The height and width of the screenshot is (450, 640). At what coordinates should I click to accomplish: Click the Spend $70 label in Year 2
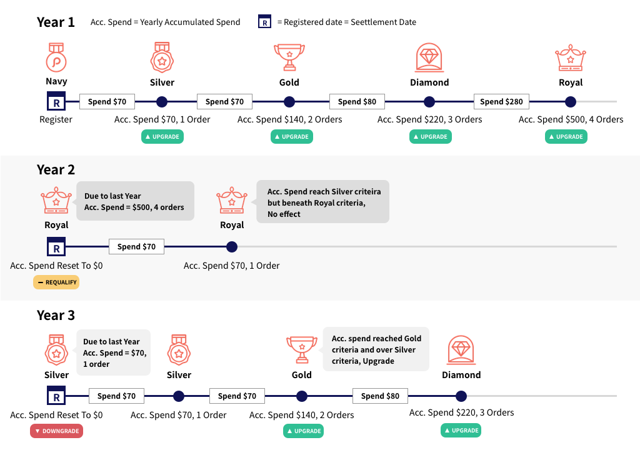(x=136, y=246)
